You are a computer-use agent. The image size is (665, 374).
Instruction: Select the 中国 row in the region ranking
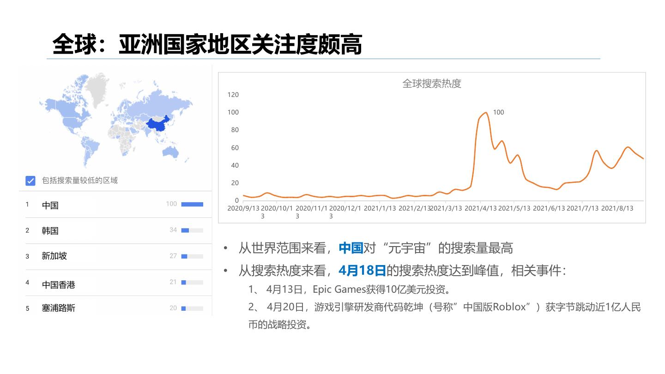(115, 205)
